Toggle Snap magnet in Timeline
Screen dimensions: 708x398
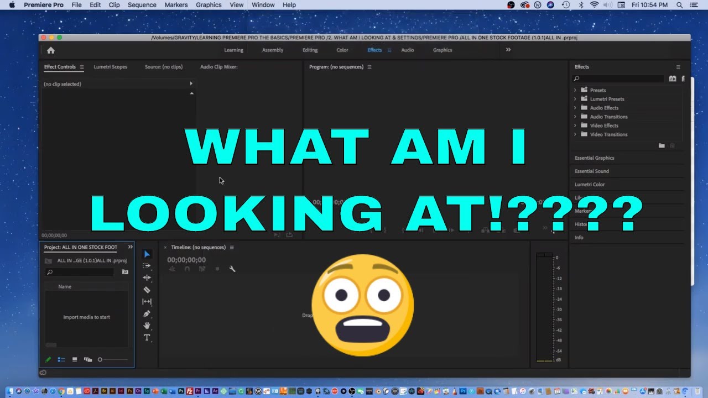(187, 269)
